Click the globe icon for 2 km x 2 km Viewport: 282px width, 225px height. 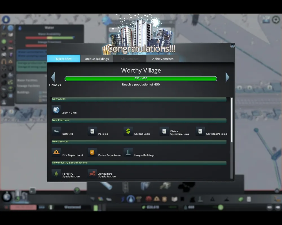[x=56, y=110]
